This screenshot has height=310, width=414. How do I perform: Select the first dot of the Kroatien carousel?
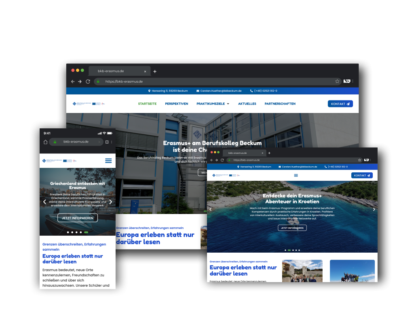(285, 250)
